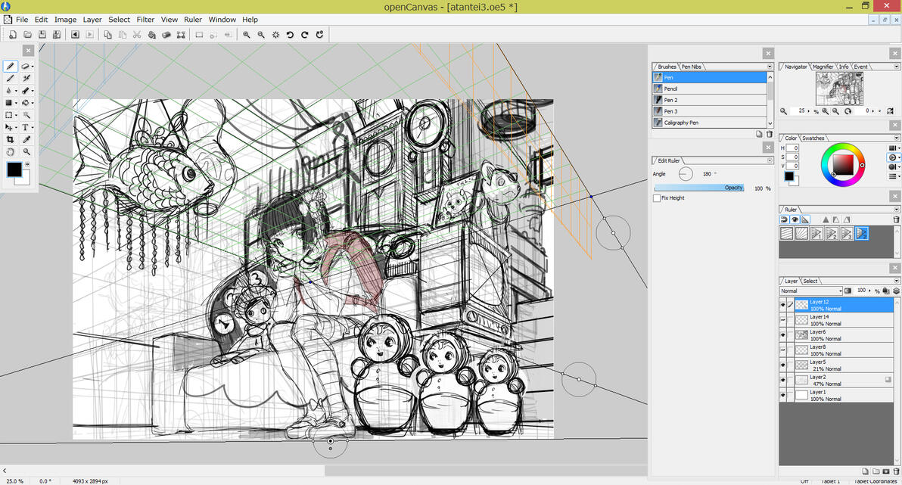Image resolution: width=902 pixels, height=485 pixels.
Task: Open the Color panel options arrow
Action: click(x=897, y=138)
